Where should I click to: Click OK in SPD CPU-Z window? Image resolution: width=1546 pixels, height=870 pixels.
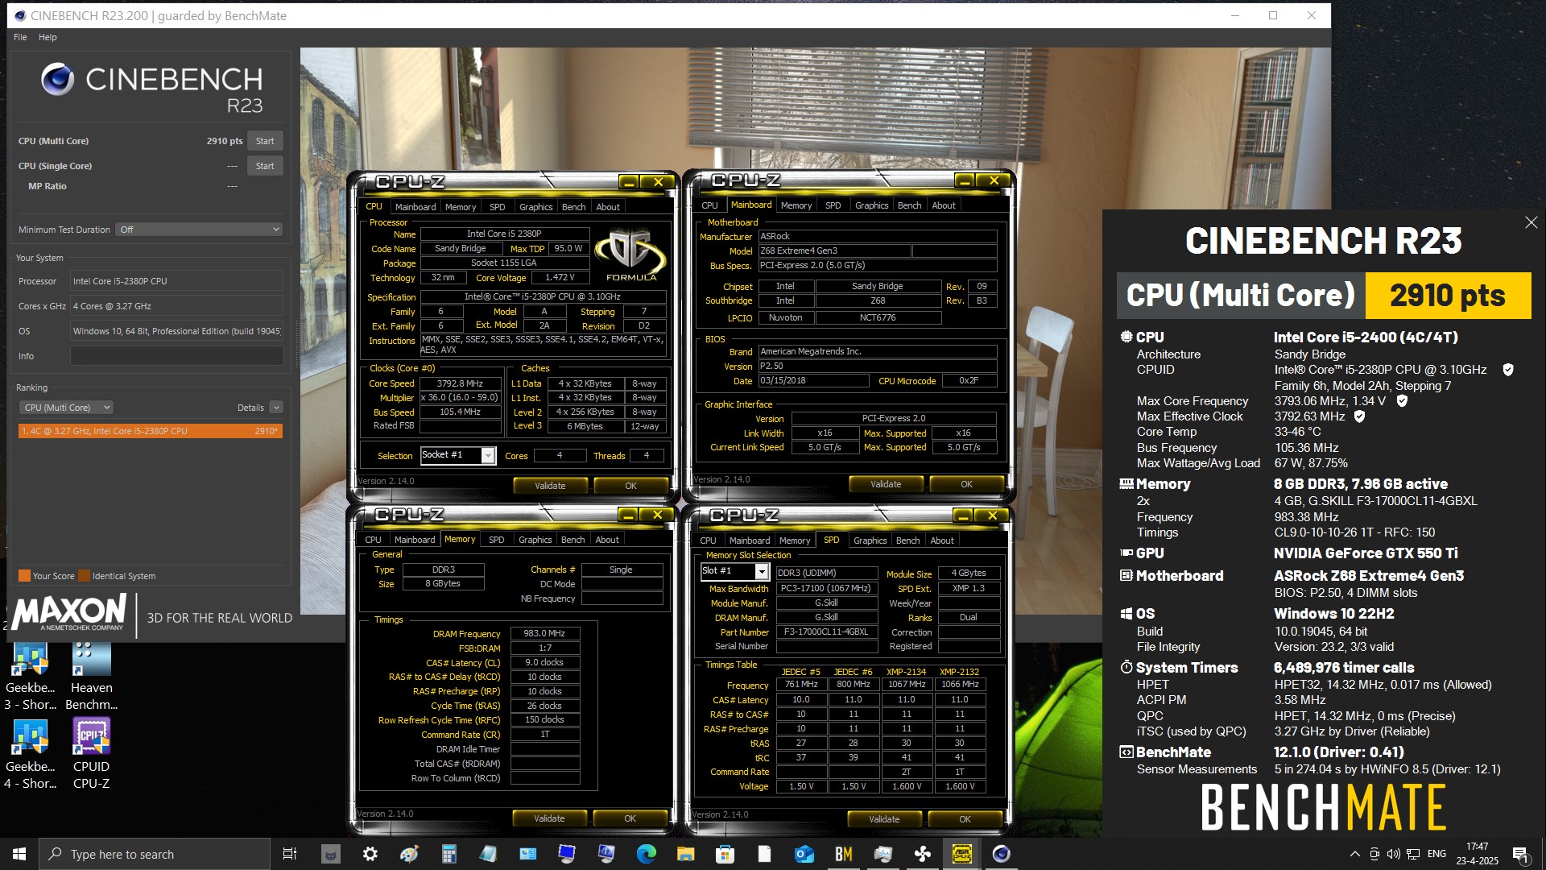coord(965,819)
